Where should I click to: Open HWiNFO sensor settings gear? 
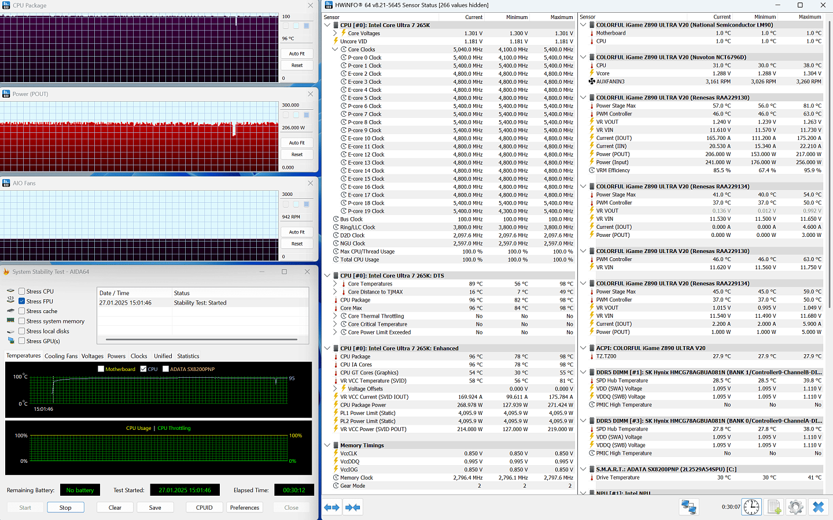tap(795, 507)
